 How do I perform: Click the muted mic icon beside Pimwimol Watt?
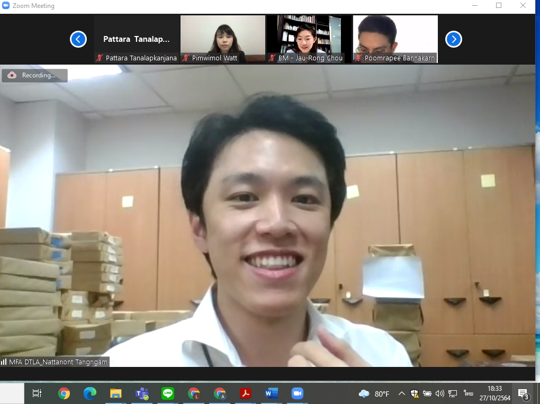(186, 58)
